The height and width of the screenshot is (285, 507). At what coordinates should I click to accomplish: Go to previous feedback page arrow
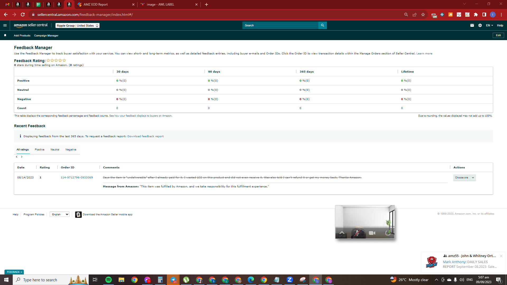tap(17, 157)
